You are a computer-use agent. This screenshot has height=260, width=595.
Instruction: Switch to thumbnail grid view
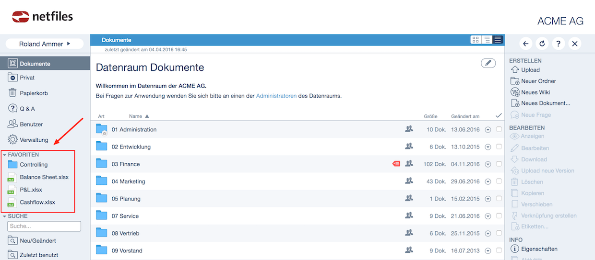476,40
